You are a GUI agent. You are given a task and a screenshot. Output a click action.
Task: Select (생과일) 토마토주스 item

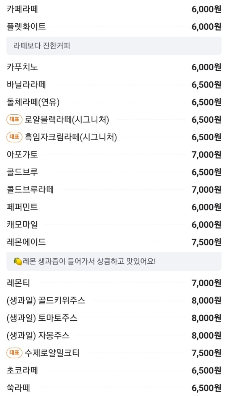114,318
